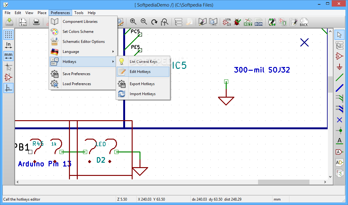The image size is (348, 205).
Task: Click the Save schematic project icon
Action: (9, 22)
